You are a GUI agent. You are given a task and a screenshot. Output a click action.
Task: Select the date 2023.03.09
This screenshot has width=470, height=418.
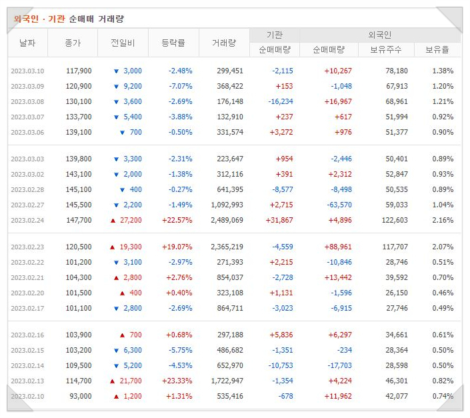[x=27, y=86]
